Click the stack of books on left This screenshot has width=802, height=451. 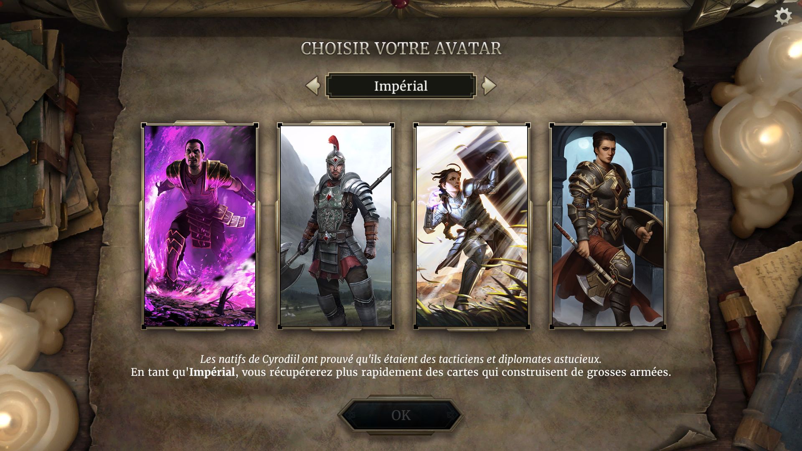pos(42,167)
